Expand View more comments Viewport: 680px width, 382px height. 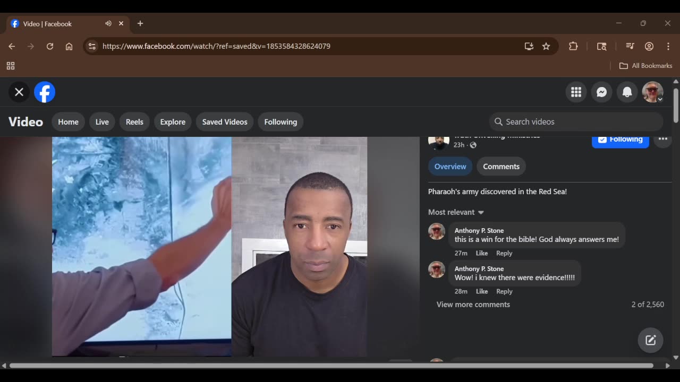[x=473, y=305]
